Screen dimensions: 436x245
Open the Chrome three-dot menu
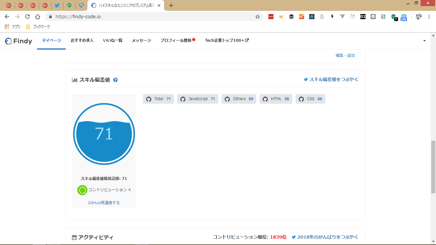[x=429, y=17]
